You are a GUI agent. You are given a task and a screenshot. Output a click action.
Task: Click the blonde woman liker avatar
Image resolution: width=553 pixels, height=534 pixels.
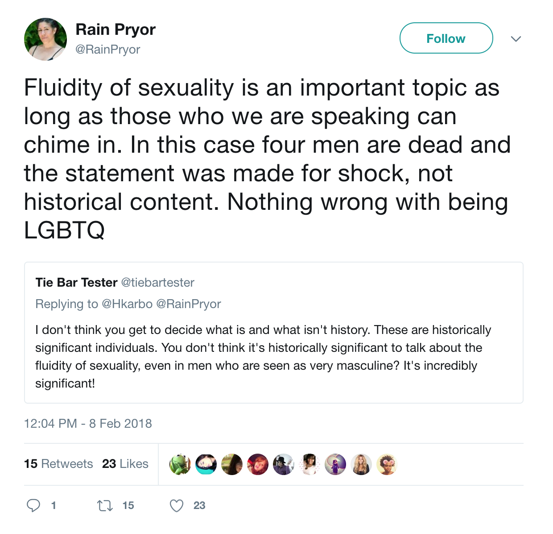coord(361,464)
